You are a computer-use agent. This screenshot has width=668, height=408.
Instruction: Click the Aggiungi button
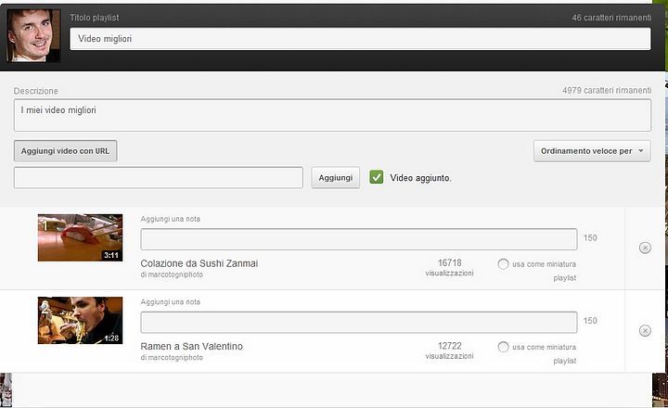(335, 178)
